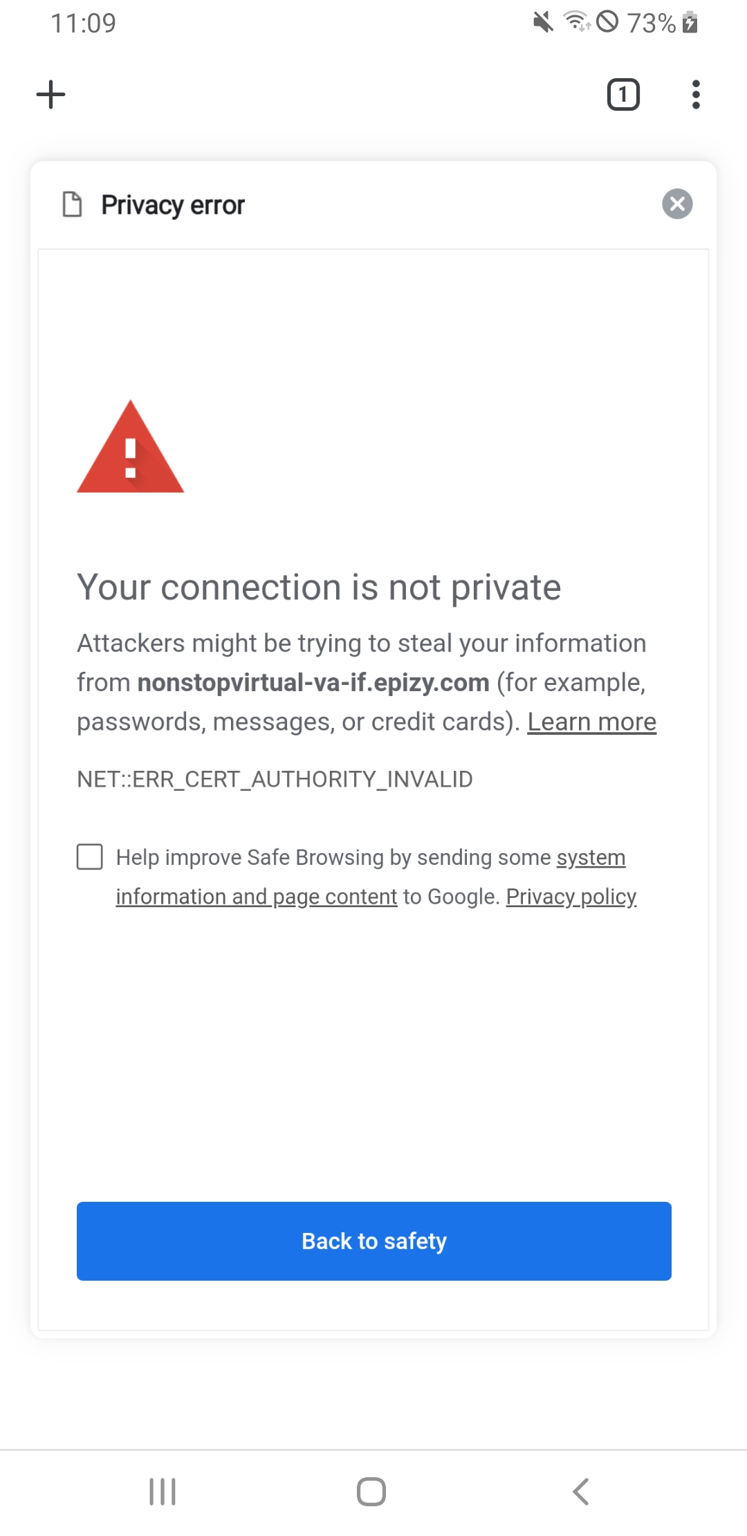Open system information and page content link
The image size is (747, 1536).
(256, 897)
